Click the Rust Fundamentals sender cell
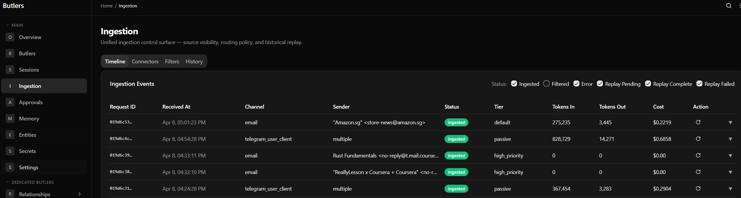This screenshot has width=741, height=198. coord(385,155)
